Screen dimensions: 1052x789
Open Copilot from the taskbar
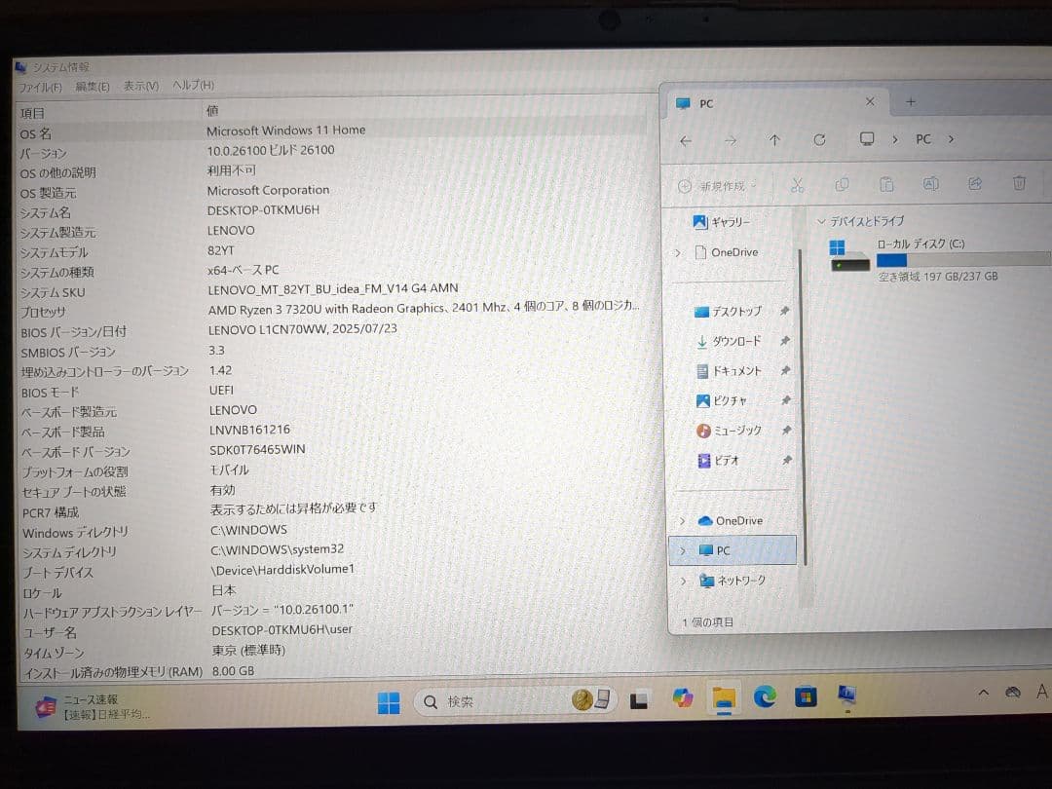click(683, 698)
